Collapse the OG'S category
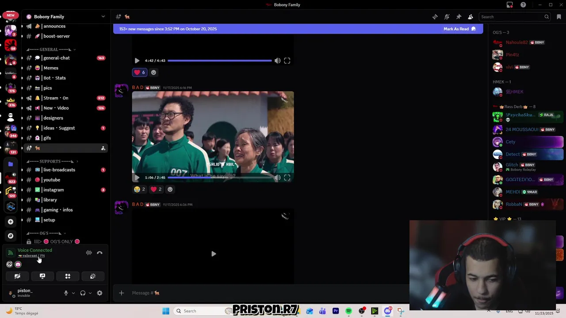Screen dimensions: 566x318 46,233
